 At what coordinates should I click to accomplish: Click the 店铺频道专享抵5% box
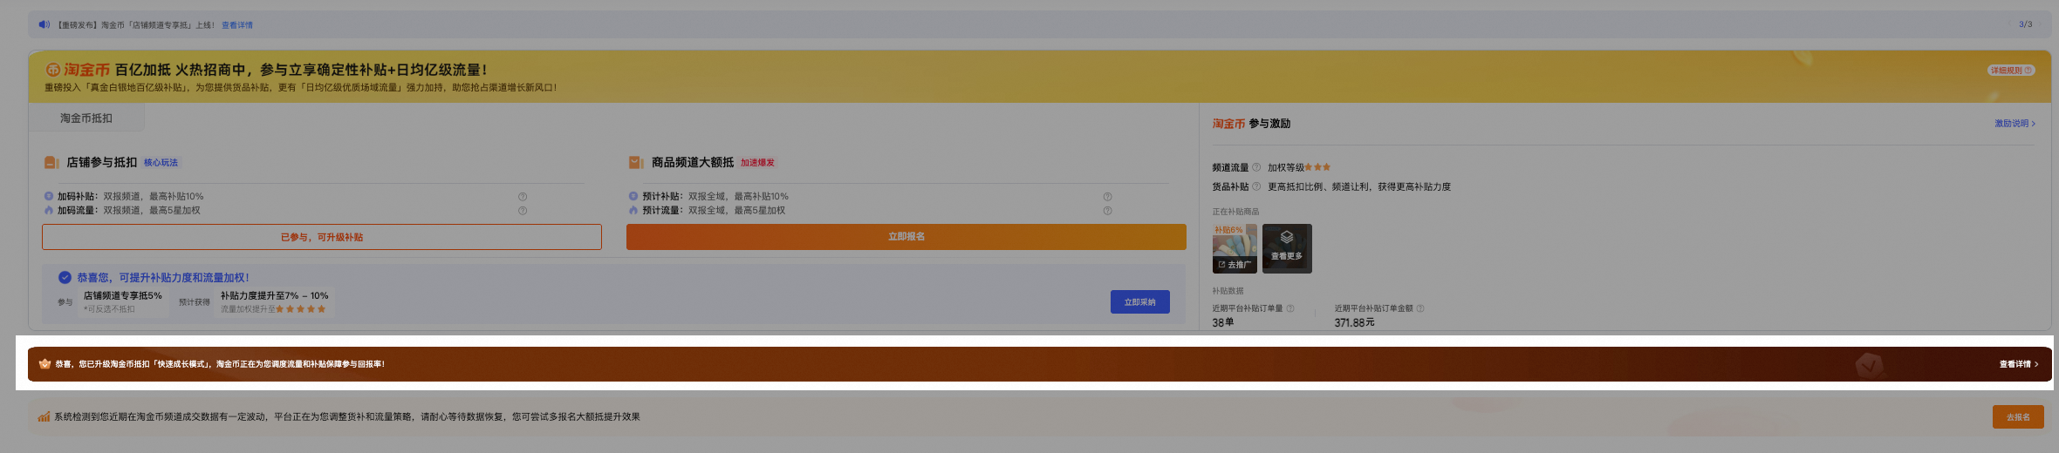pyautogui.click(x=123, y=302)
